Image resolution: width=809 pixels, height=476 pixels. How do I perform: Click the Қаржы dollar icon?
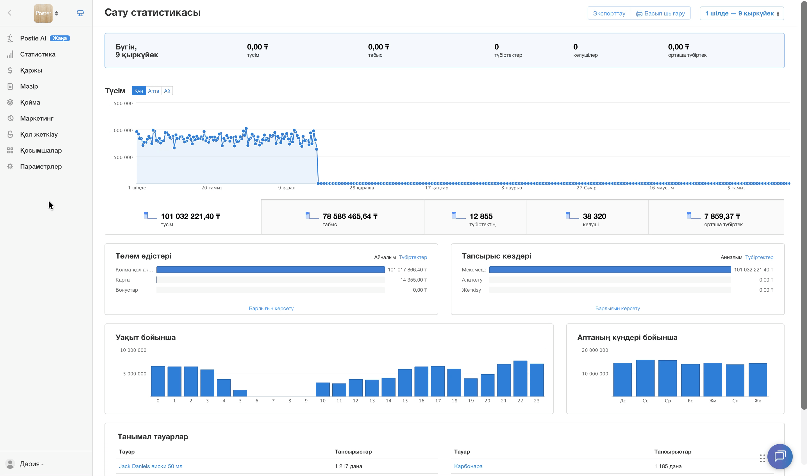10,70
